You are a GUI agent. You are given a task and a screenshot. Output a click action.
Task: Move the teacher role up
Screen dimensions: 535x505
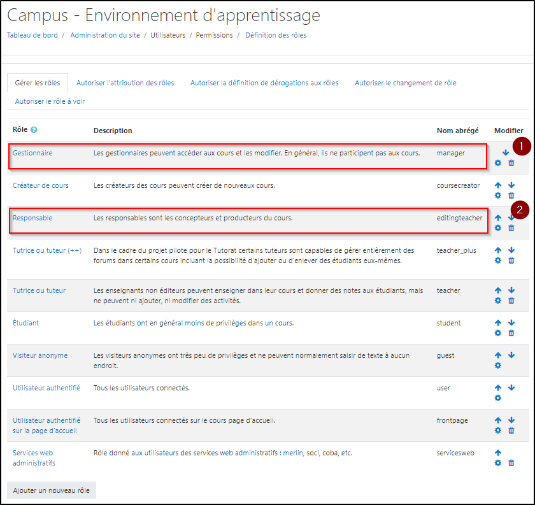click(498, 290)
